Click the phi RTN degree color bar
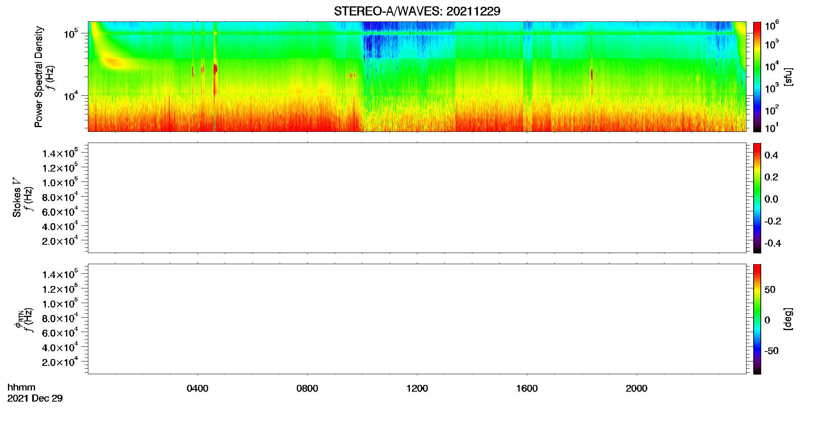The width and height of the screenshot is (834, 429). (x=757, y=319)
